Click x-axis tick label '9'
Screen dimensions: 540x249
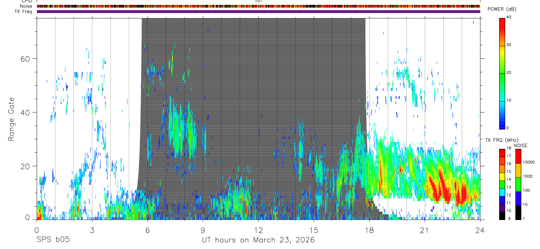point(203,230)
